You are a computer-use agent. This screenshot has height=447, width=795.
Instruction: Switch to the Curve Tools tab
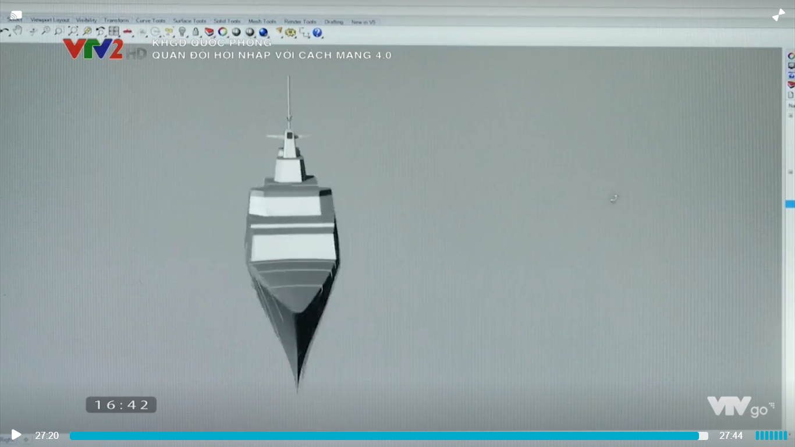(x=151, y=21)
